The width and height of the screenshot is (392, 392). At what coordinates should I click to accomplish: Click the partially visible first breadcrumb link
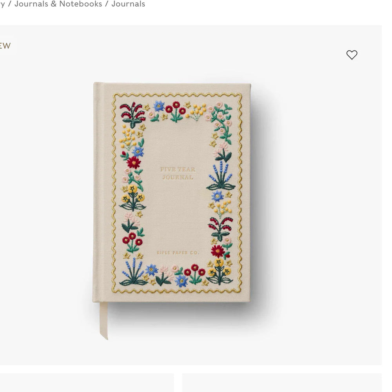(2, 4)
